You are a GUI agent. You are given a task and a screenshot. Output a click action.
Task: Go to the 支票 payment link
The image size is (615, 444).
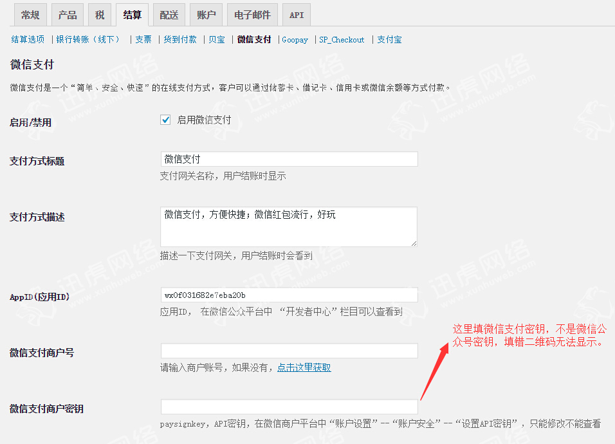143,39
